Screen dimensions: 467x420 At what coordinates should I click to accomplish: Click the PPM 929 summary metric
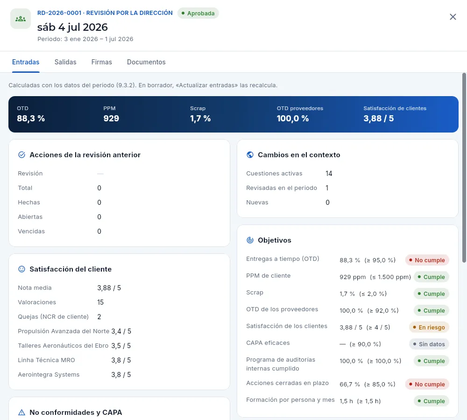[111, 114]
